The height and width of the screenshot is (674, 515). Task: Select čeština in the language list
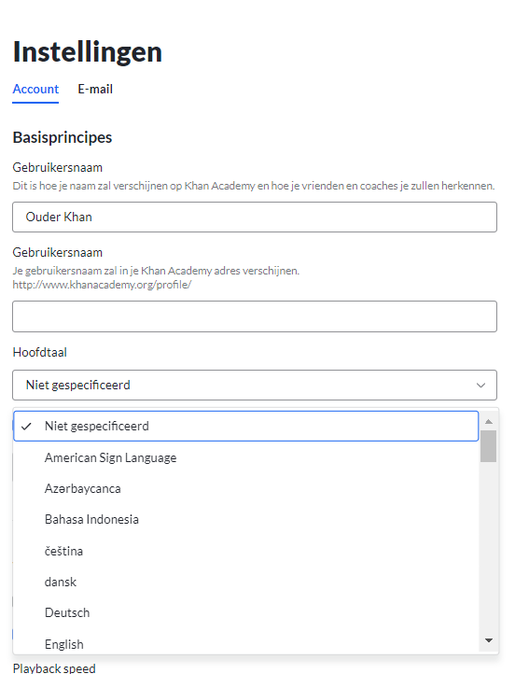[x=246, y=551]
